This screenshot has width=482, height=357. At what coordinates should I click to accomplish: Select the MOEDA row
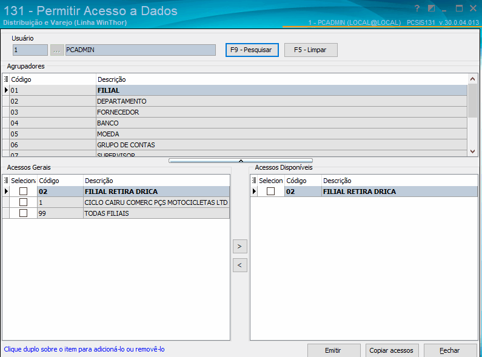235,134
